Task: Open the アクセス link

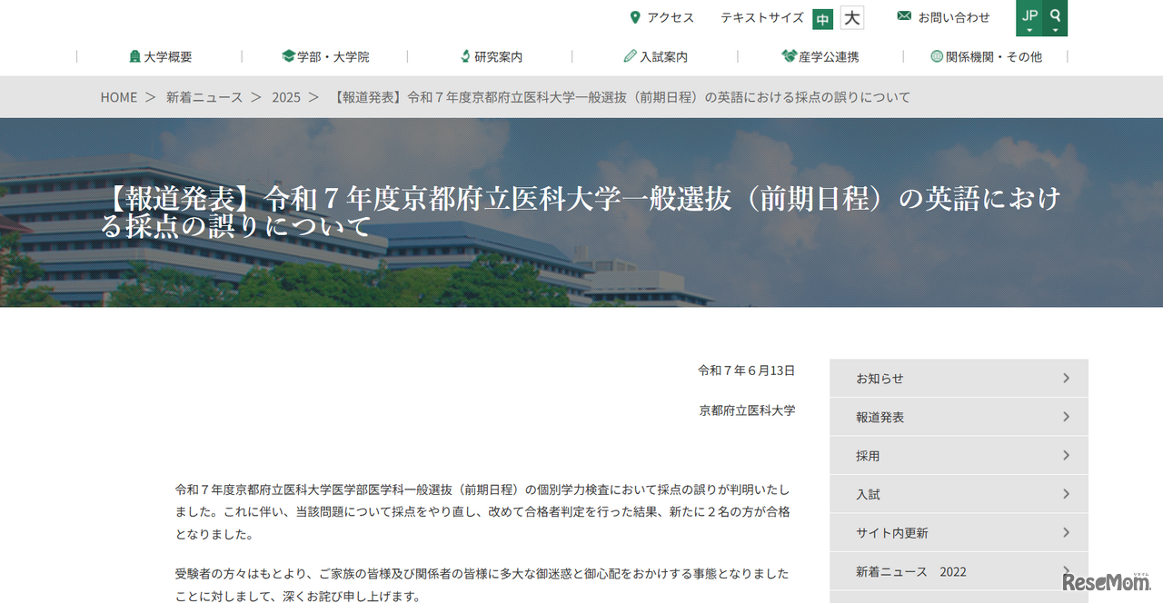Action: point(671,17)
